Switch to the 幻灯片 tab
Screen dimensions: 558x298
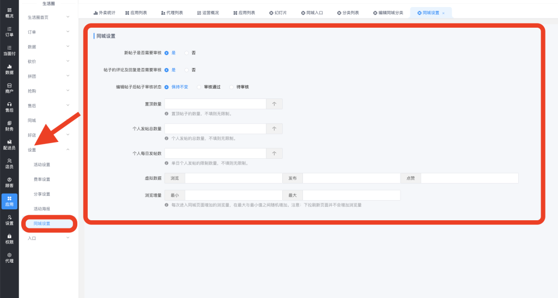pos(278,13)
